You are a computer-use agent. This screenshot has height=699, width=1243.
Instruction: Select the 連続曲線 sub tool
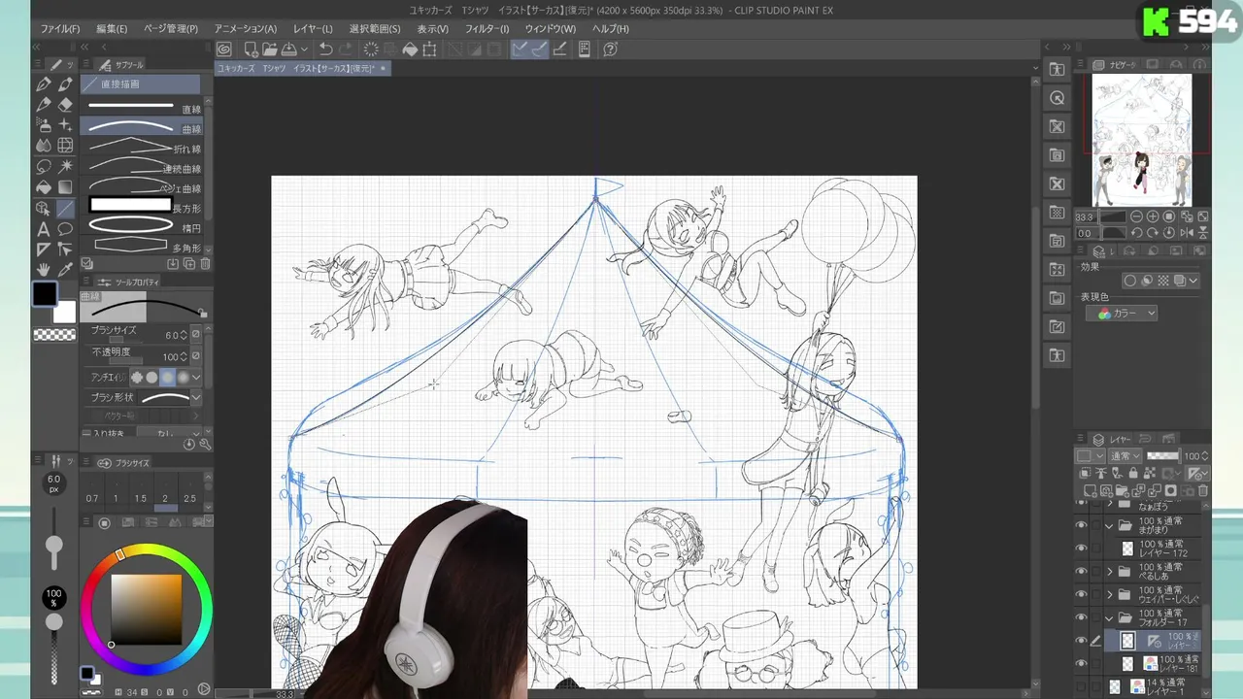144,169
